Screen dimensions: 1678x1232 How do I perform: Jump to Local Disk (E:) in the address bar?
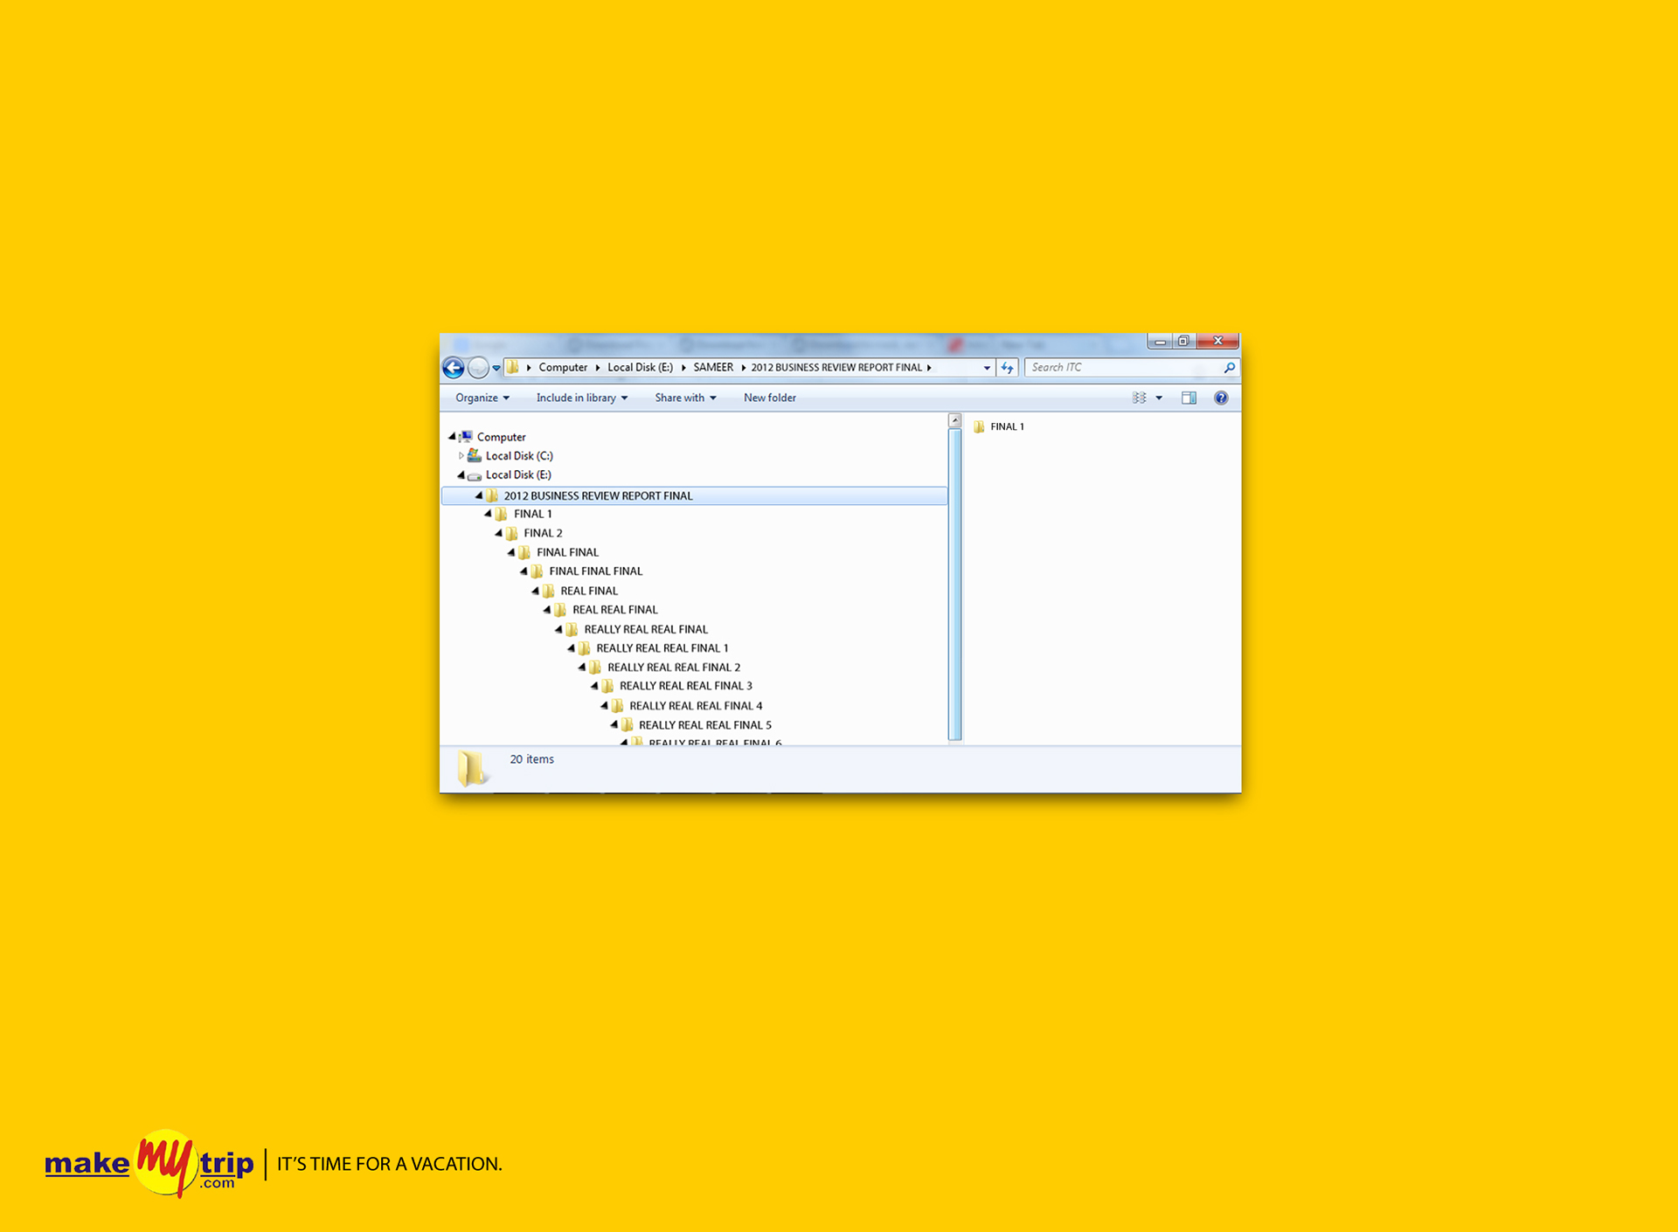point(641,368)
